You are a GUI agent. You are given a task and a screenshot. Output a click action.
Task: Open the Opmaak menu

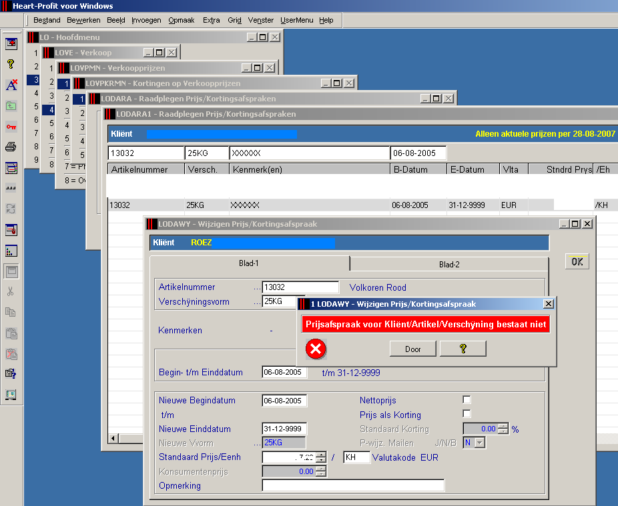click(x=182, y=20)
